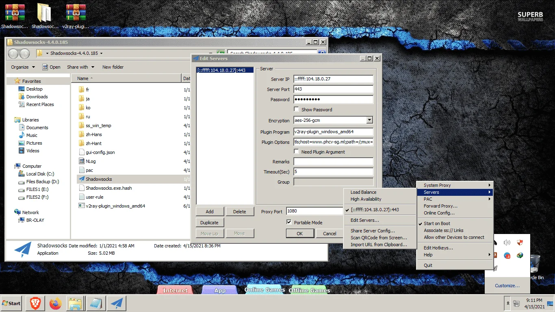Click into the Server IP field
555x312 pixels.
coord(333,79)
